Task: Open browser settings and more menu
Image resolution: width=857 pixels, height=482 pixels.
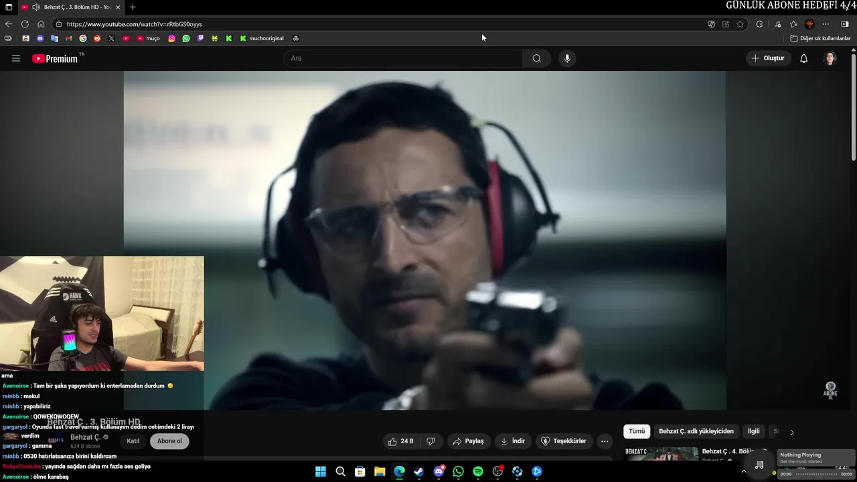Action: [x=826, y=24]
